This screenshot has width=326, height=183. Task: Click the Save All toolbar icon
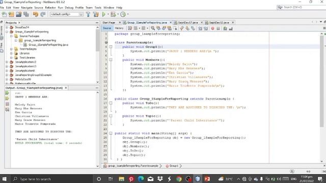[x=26, y=14]
